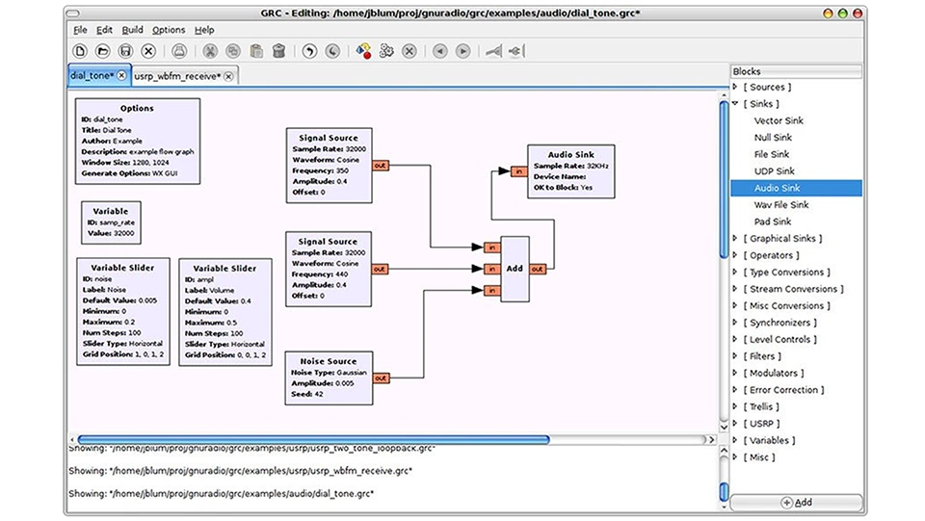The image size is (925, 521).
Task: Click the Rotate block right icon
Action: [x=462, y=51]
